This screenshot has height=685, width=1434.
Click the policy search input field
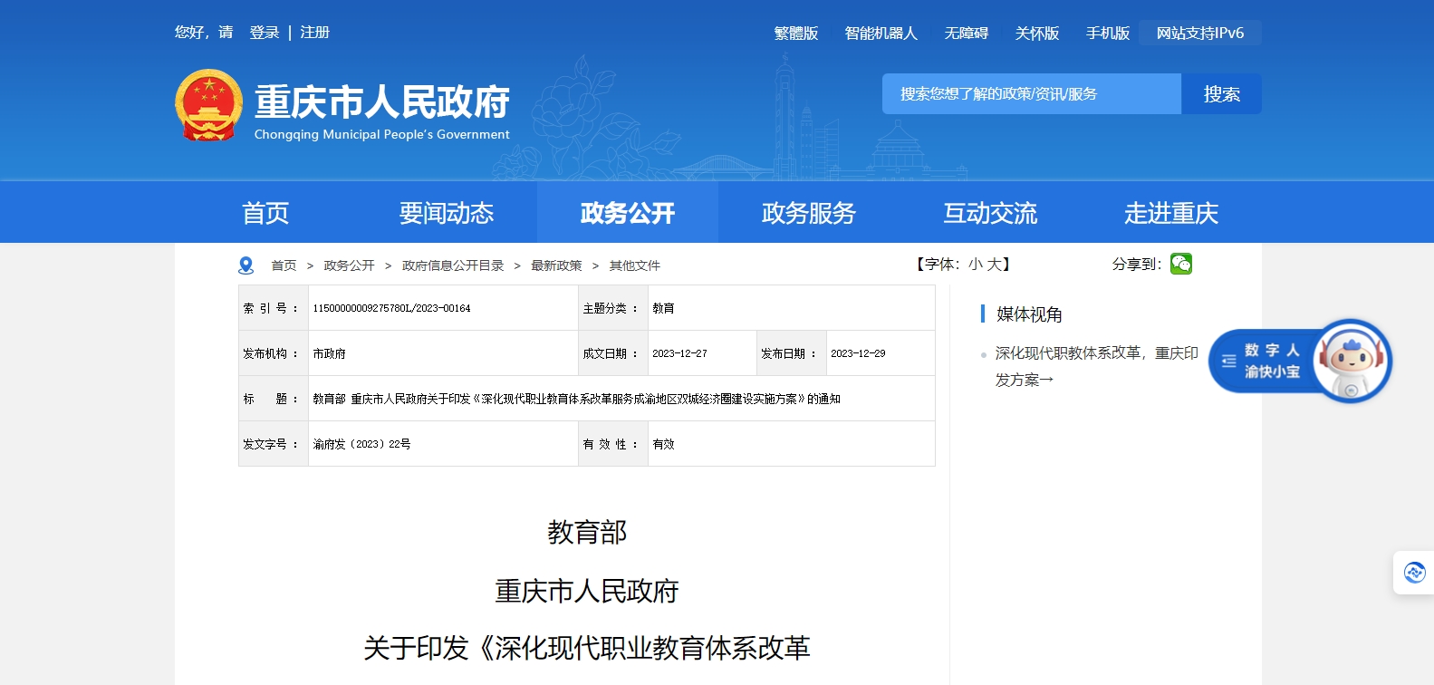(x=1031, y=94)
